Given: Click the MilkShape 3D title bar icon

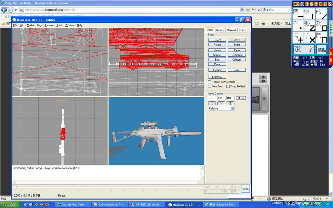Looking at the screenshot, I should (x=14, y=20).
